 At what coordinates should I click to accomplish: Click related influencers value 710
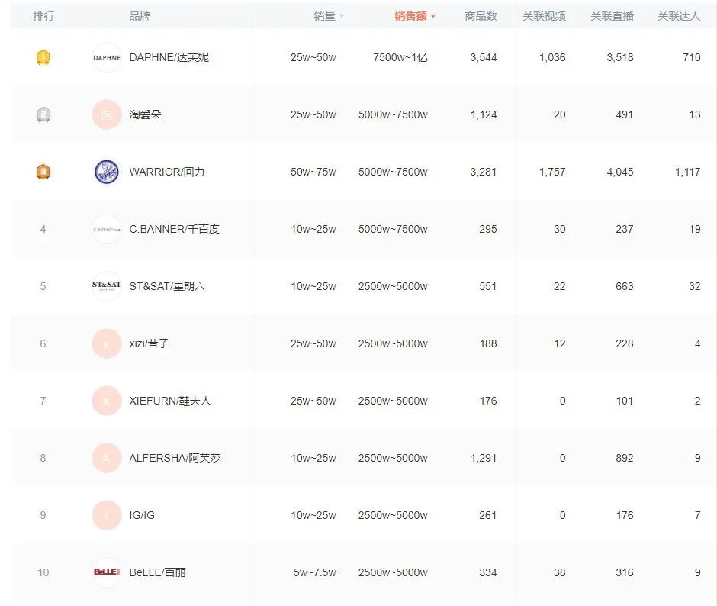[691, 57]
